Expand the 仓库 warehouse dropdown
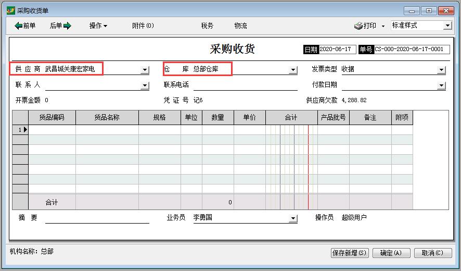 coord(293,70)
